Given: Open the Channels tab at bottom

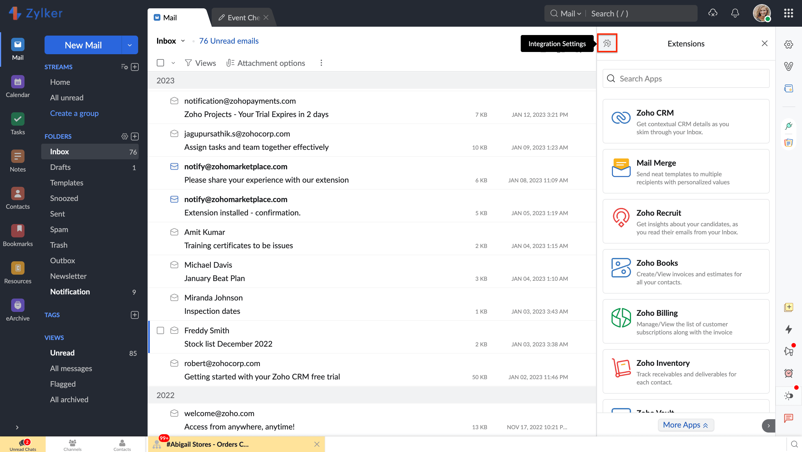Looking at the screenshot, I should pyautogui.click(x=72, y=444).
